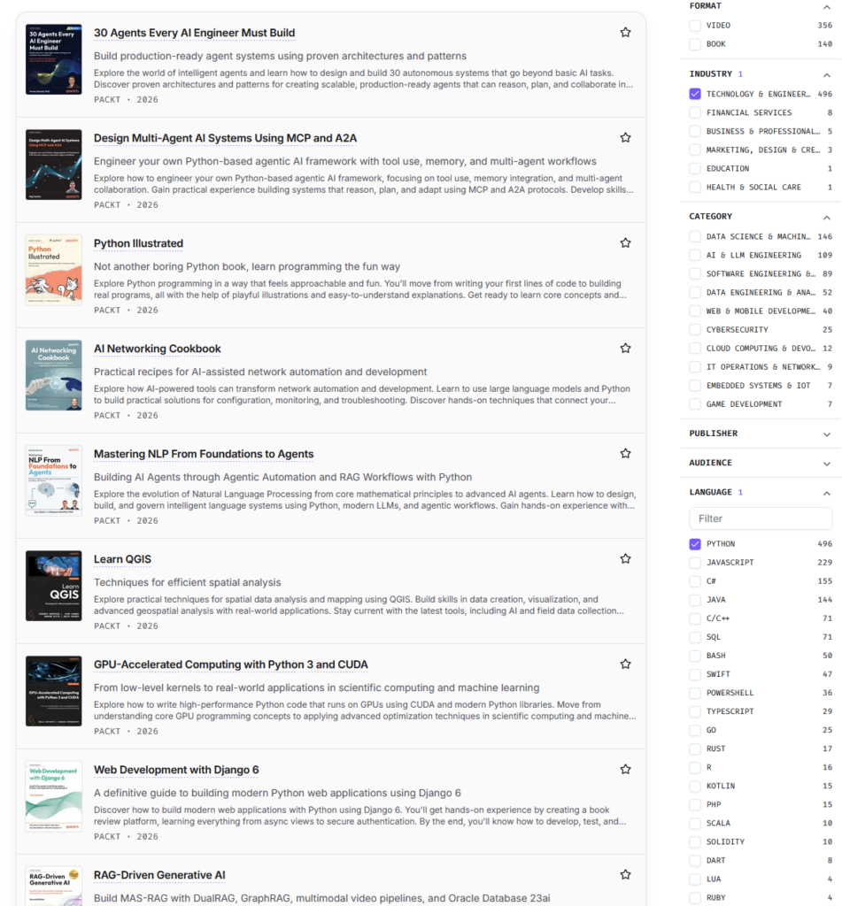Viewport: 842px width, 906px height.
Task: Check the Book format filter
Action: 695,44
